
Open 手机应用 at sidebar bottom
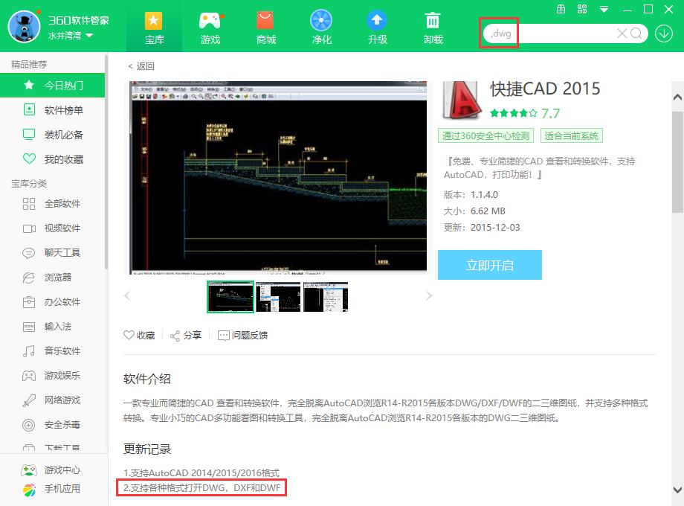(x=51, y=489)
